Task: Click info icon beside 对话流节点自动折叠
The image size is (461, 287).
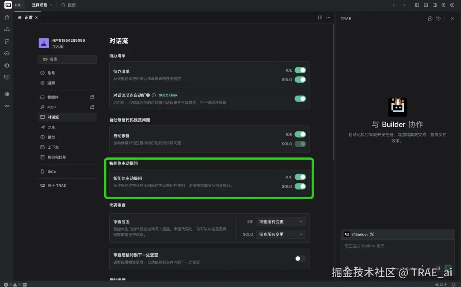Action: click(154, 95)
